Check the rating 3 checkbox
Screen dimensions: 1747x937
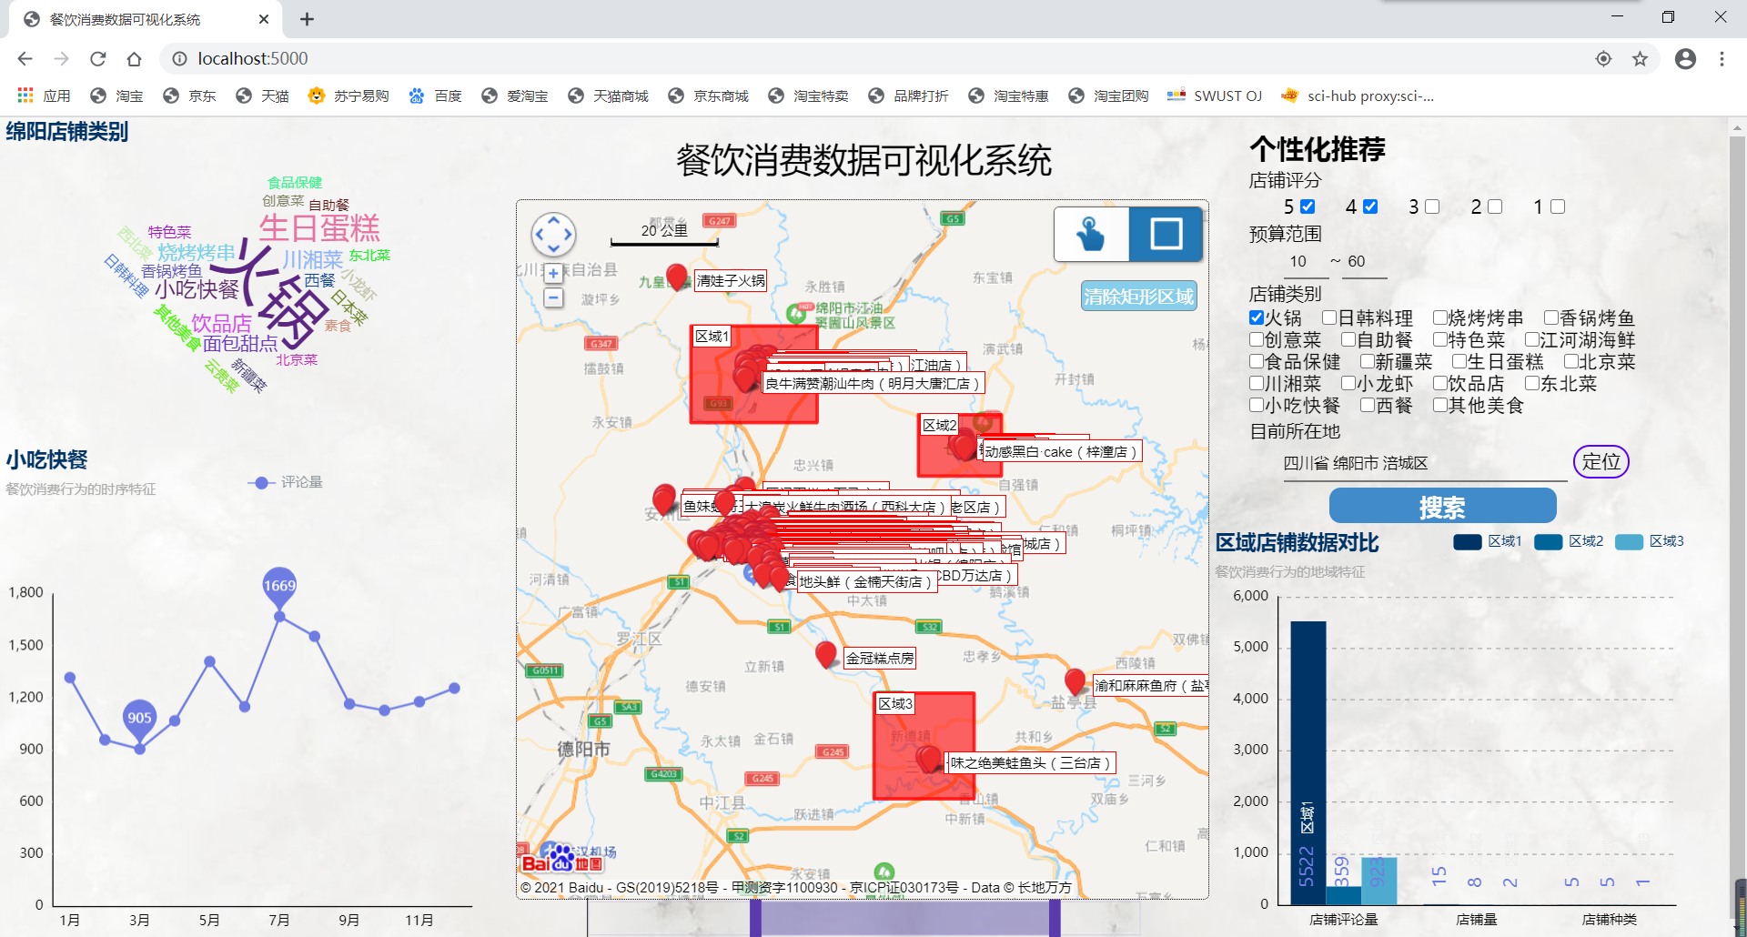(1432, 207)
